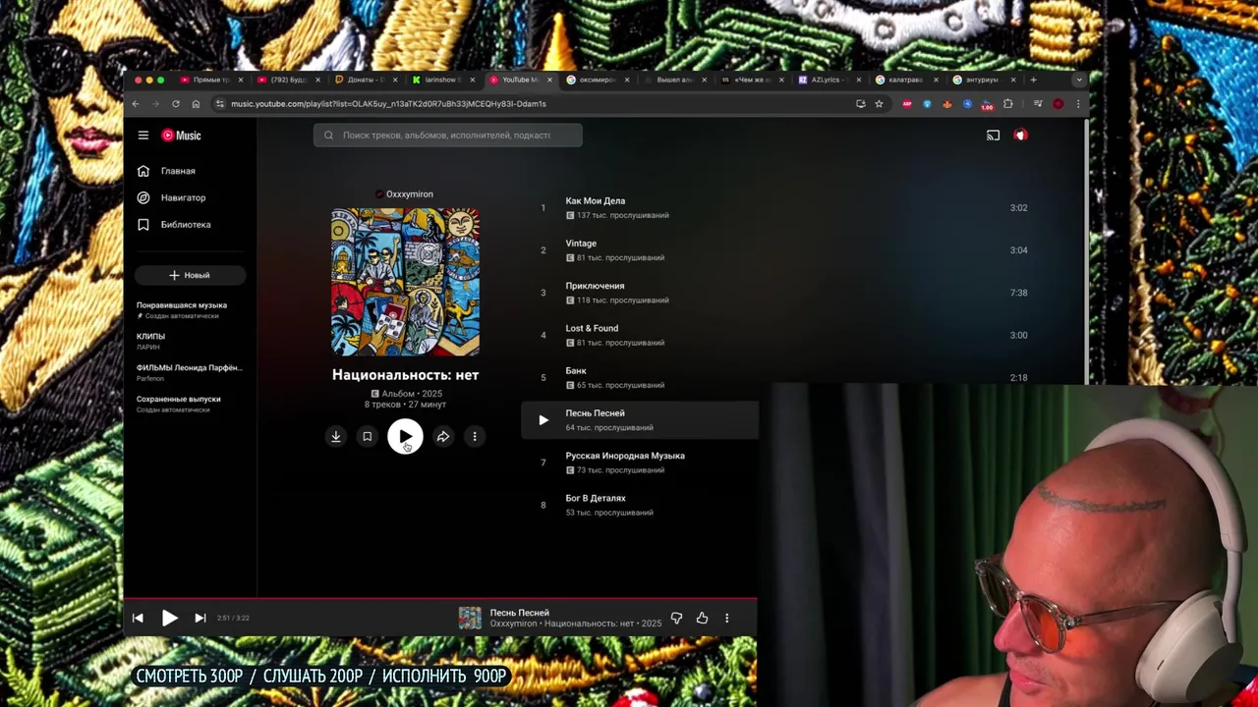Switch to the калатрава Google tab
The height and width of the screenshot is (707, 1258).
pyautogui.click(x=905, y=80)
